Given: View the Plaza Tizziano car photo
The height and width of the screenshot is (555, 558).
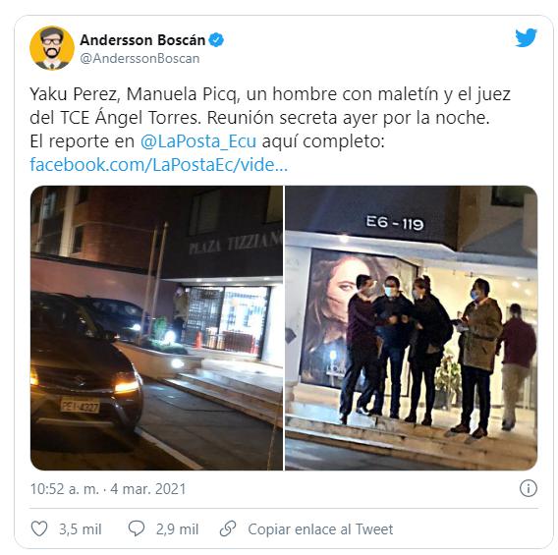Looking at the screenshot, I should coord(156,328).
